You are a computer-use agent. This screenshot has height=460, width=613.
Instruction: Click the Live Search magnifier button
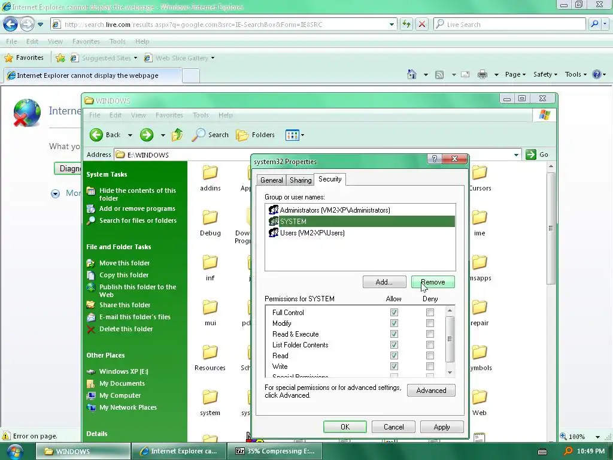(x=594, y=24)
